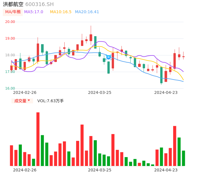Screen dimensions: 197x174
Task: Select 2024-04-23 date below the volume chart
Action: tap(166, 170)
